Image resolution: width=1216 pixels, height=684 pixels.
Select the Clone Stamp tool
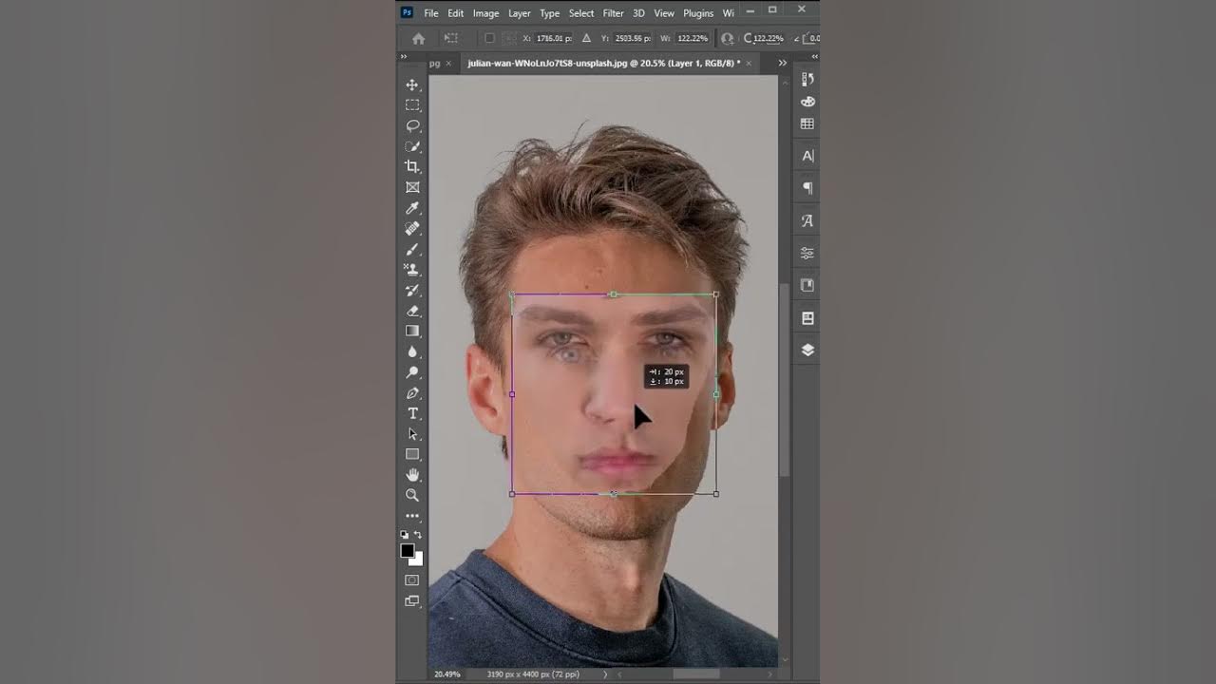(412, 270)
